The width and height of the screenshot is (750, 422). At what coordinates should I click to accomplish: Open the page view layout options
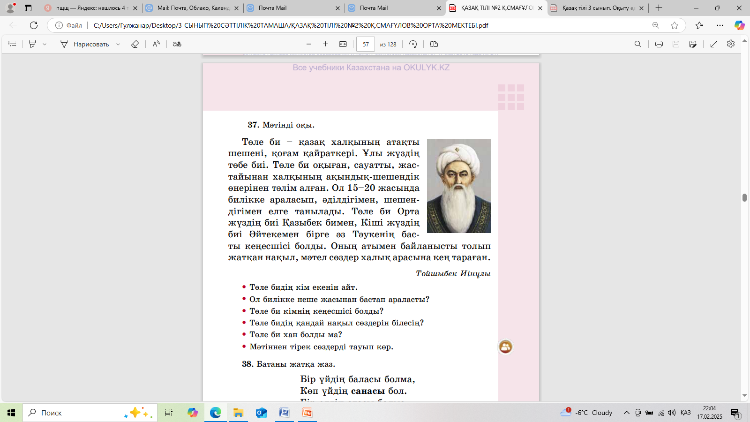(434, 44)
